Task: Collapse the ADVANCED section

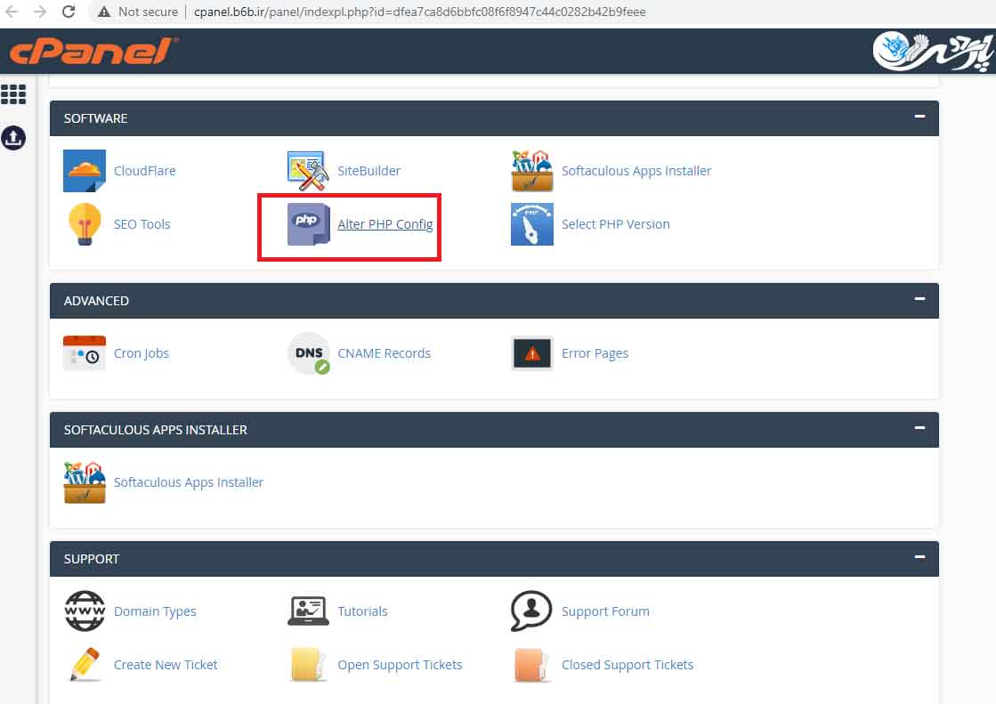Action: (919, 299)
